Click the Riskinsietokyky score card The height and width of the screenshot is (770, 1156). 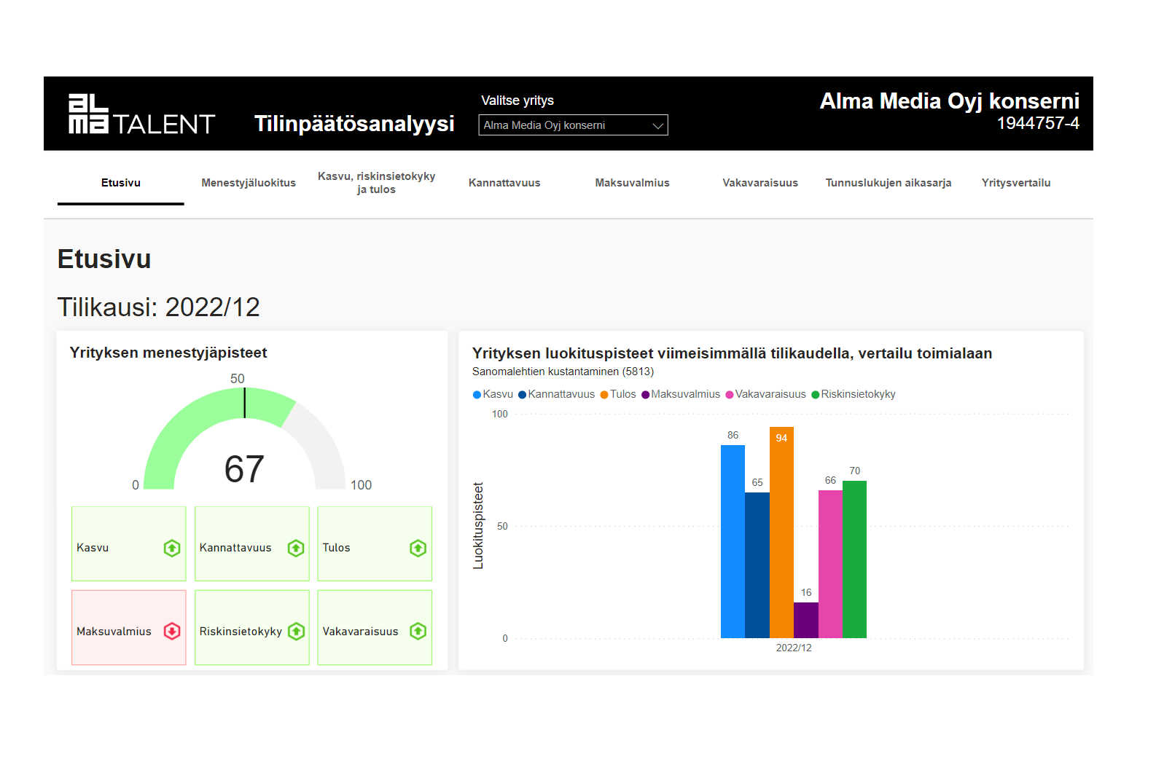click(252, 628)
